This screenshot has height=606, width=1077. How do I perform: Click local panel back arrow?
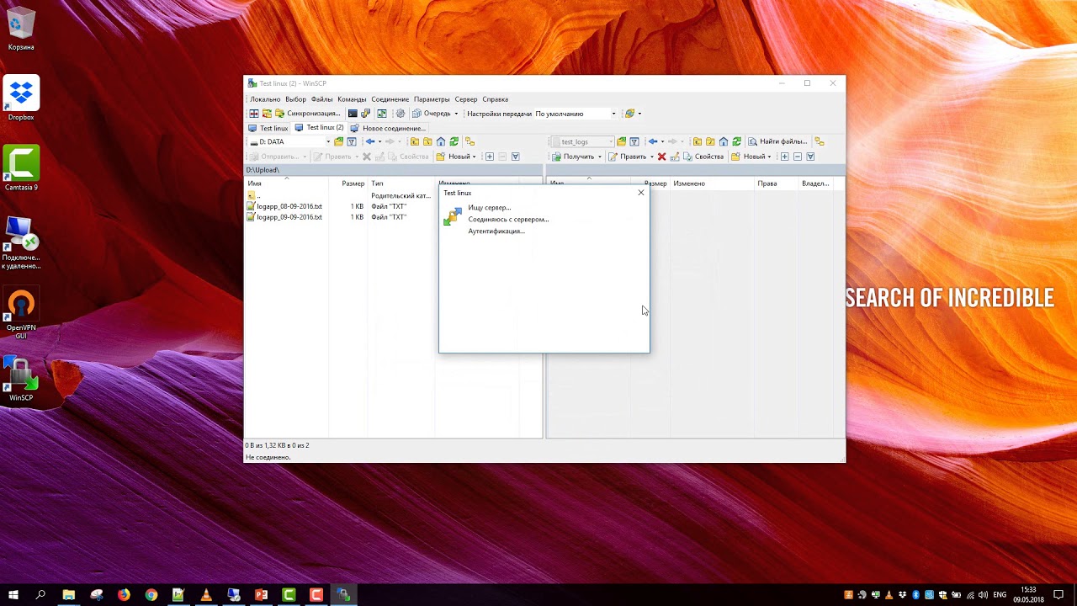(370, 141)
